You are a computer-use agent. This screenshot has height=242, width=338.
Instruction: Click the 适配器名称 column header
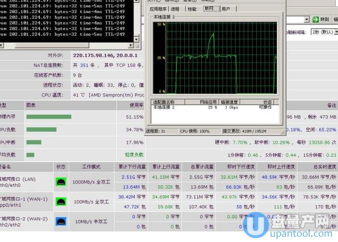coord(168,102)
